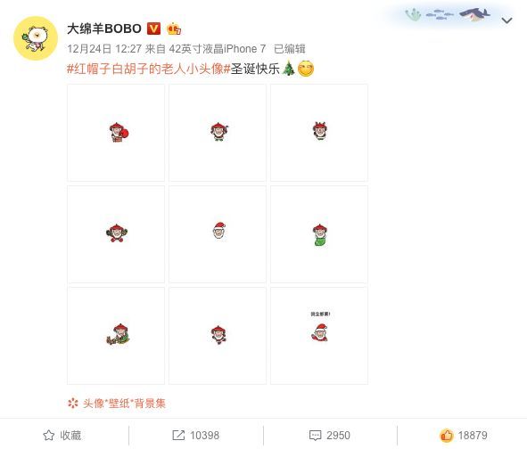Click the crown membership badge icon

[174, 29]
